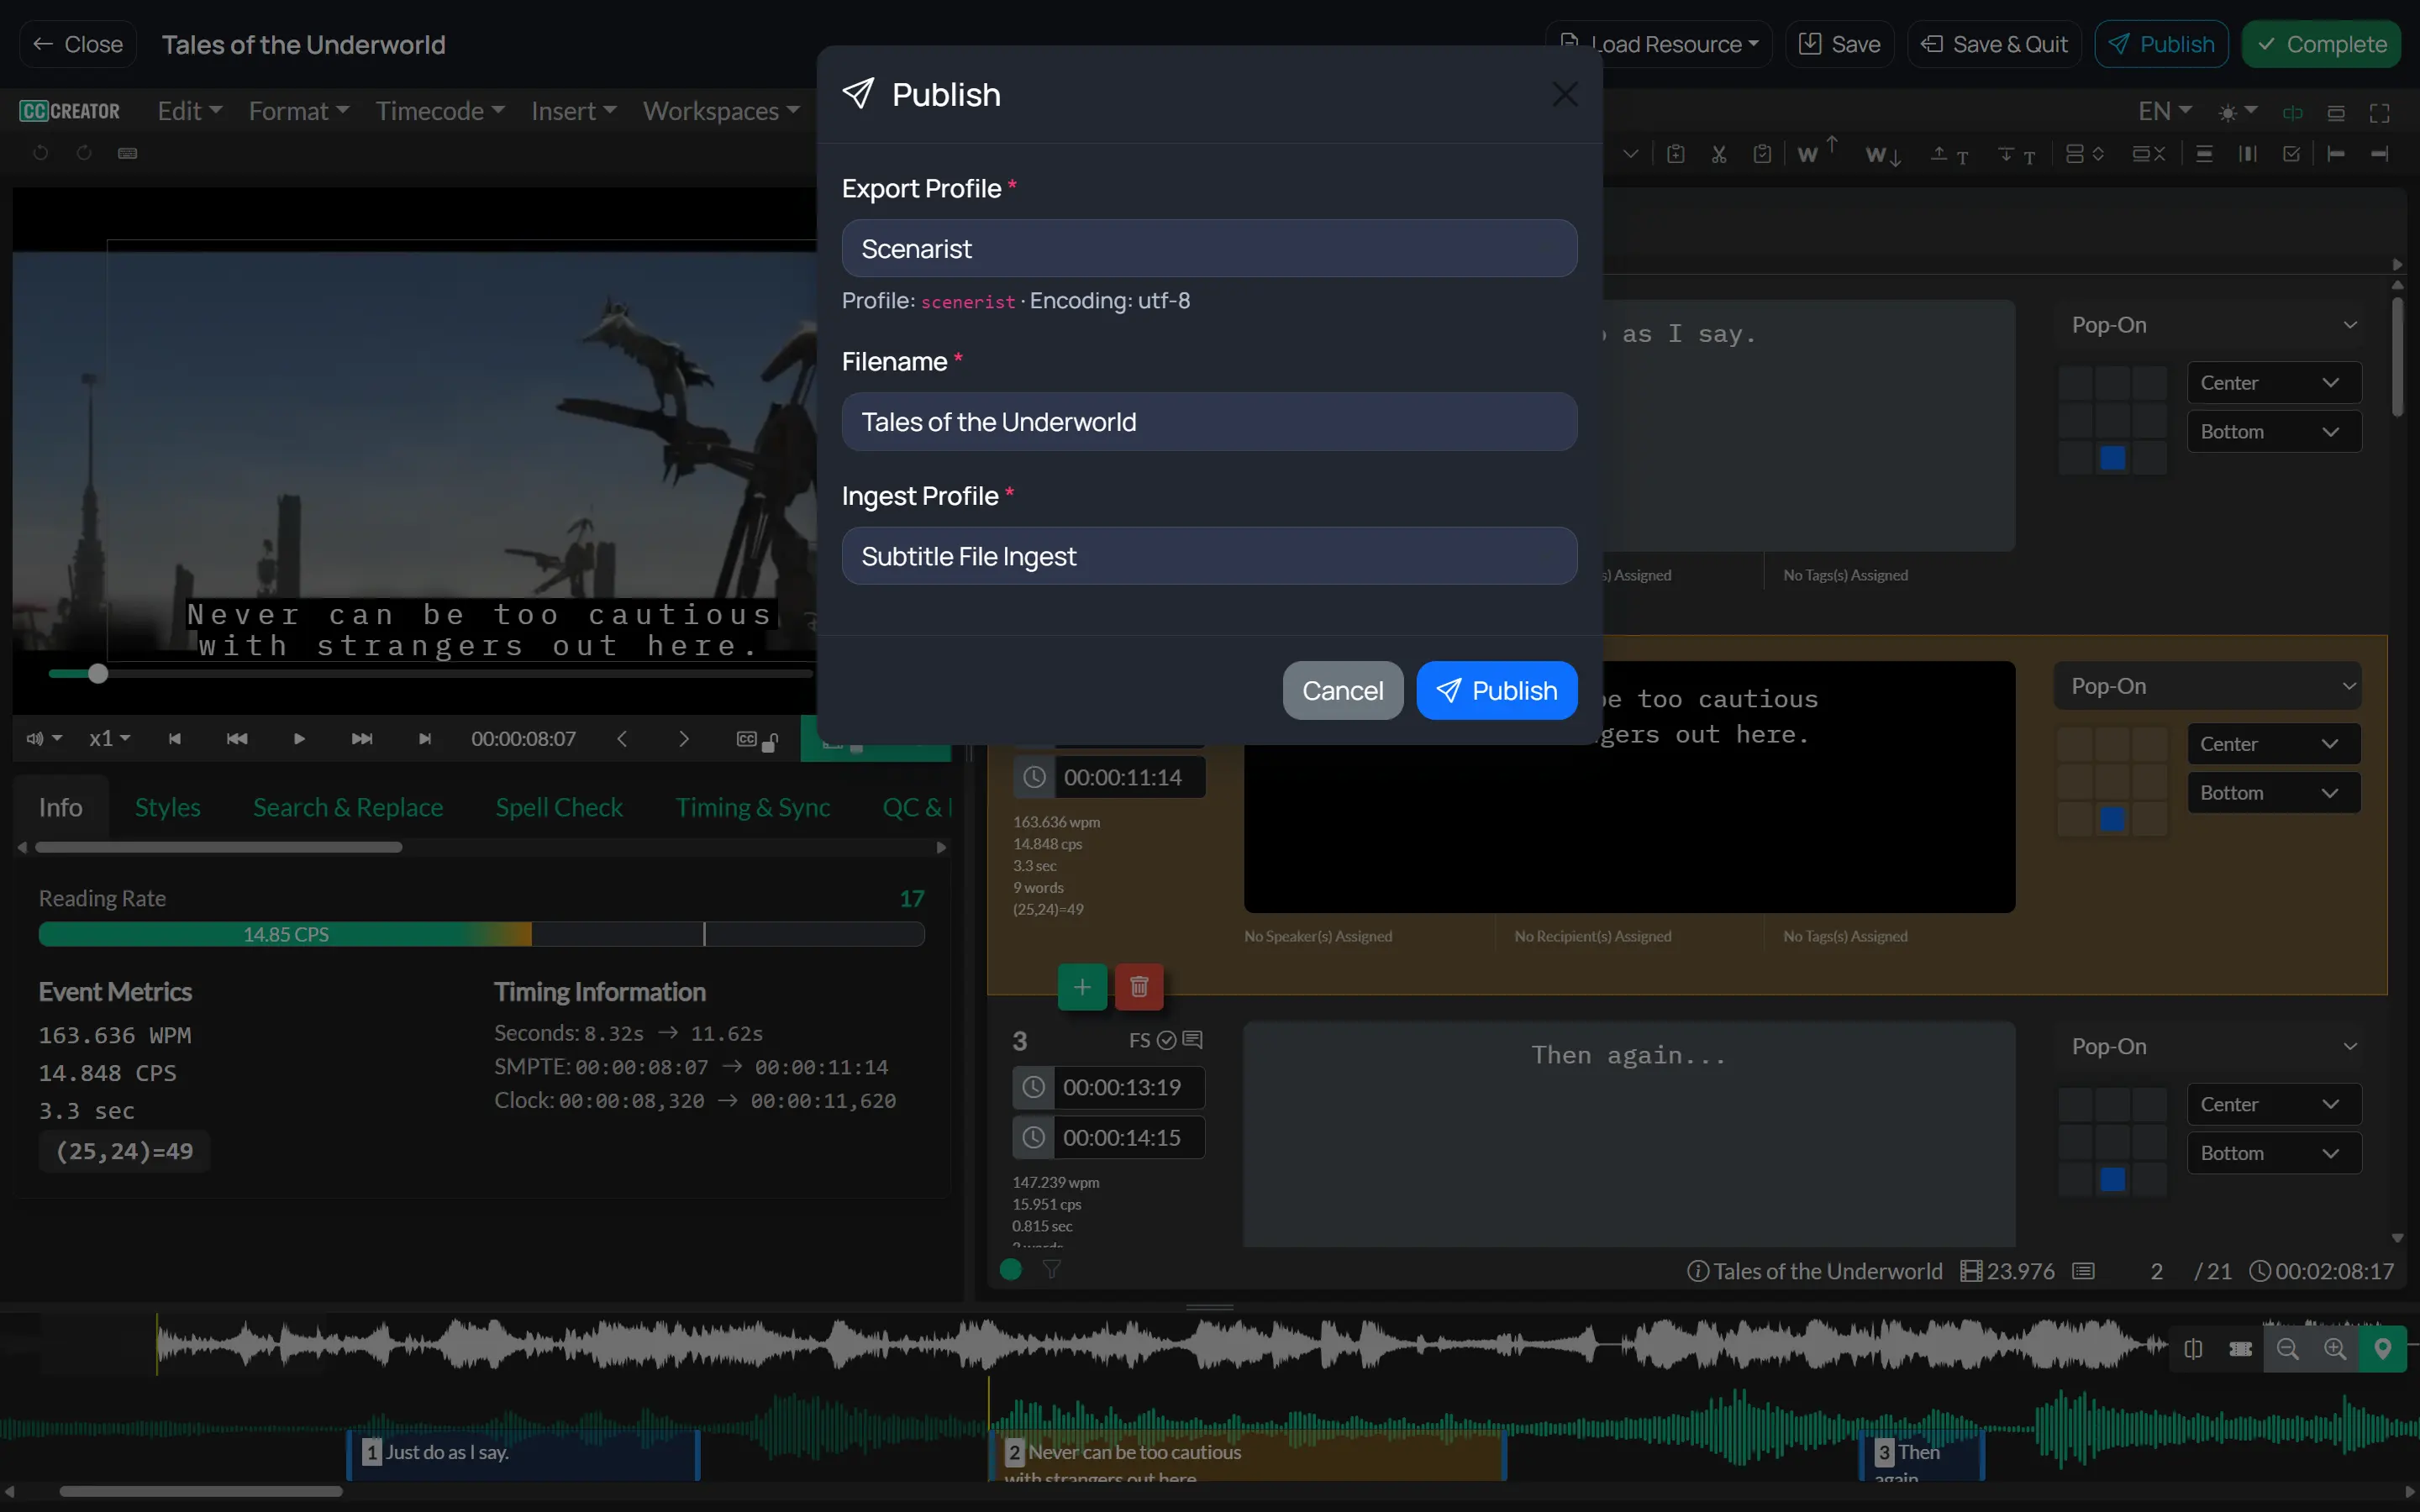The width and height of the screenshot is (2420, 1512).
Task: Click the blue Publish button in dialog
Action: tap(1496, 690)
